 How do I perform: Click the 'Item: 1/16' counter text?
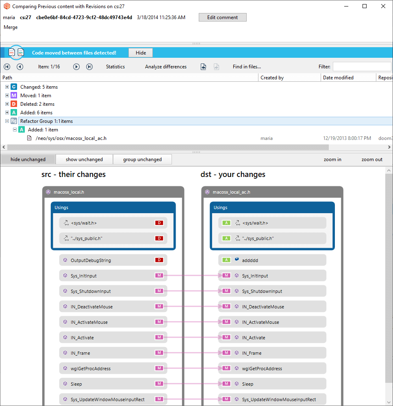(x=49, y=67)
